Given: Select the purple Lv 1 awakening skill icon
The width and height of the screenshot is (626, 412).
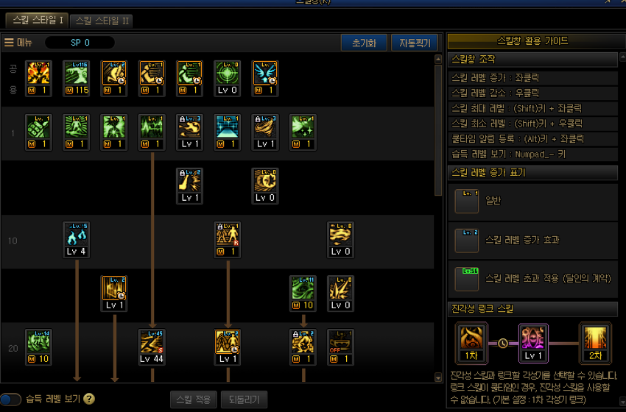Looking at the screenshot, I should pyautogui.click(x=533, y=343).
